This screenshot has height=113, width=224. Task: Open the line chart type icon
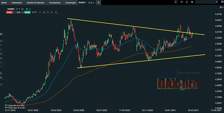point(41,12)
